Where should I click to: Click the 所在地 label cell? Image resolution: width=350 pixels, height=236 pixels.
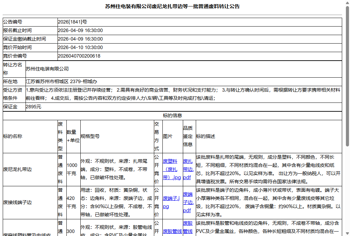click(x=14, y=81)
